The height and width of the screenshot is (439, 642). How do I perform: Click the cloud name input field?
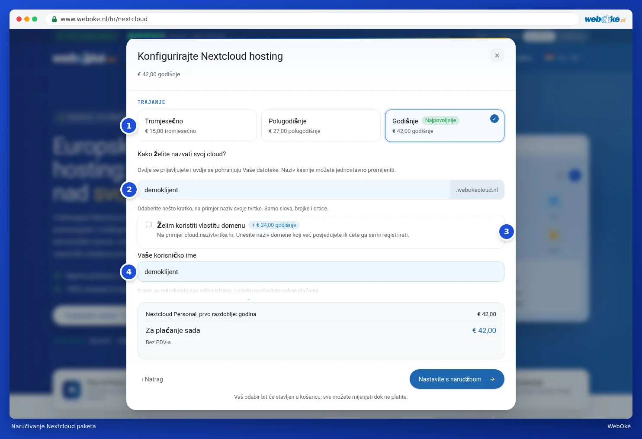coord(294,190)
